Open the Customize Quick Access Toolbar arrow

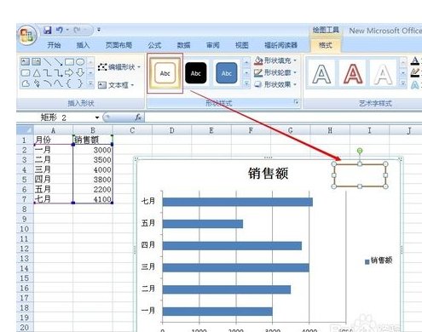pyautogui.click(x=99, y=30)
